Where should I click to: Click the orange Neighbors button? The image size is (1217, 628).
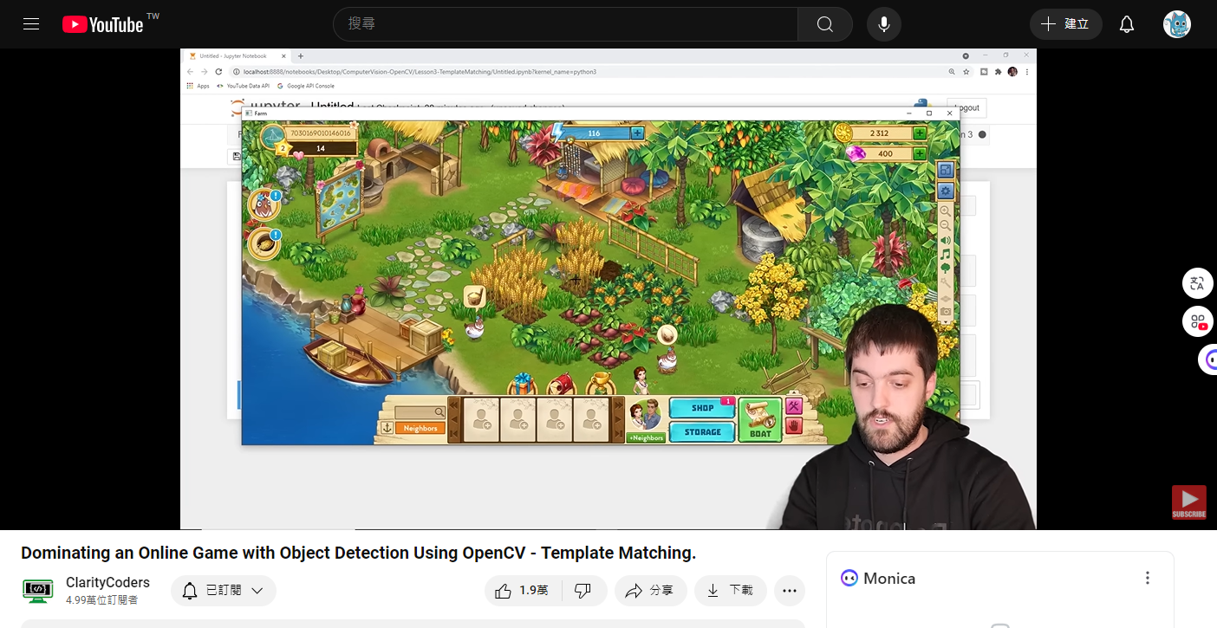(x=420, y=428)
